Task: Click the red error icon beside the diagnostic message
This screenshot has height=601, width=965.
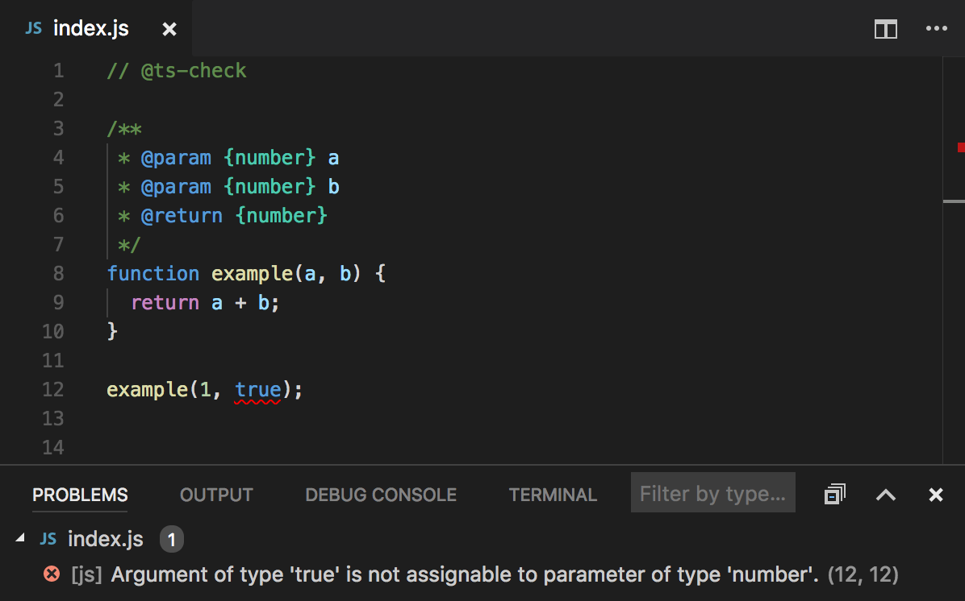Action: pyautogui.click(x=51, y=574)
